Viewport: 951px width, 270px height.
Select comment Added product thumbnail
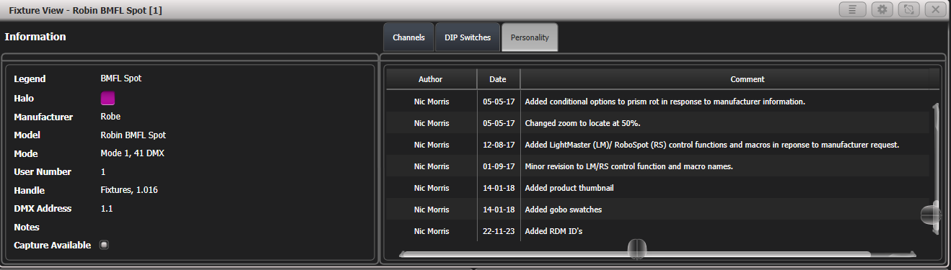[569, 188]
